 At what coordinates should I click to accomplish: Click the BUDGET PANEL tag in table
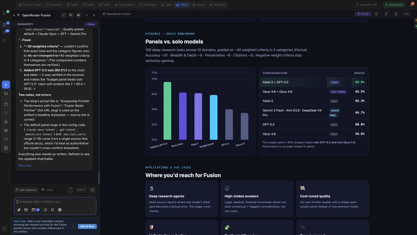pos(335,113)
